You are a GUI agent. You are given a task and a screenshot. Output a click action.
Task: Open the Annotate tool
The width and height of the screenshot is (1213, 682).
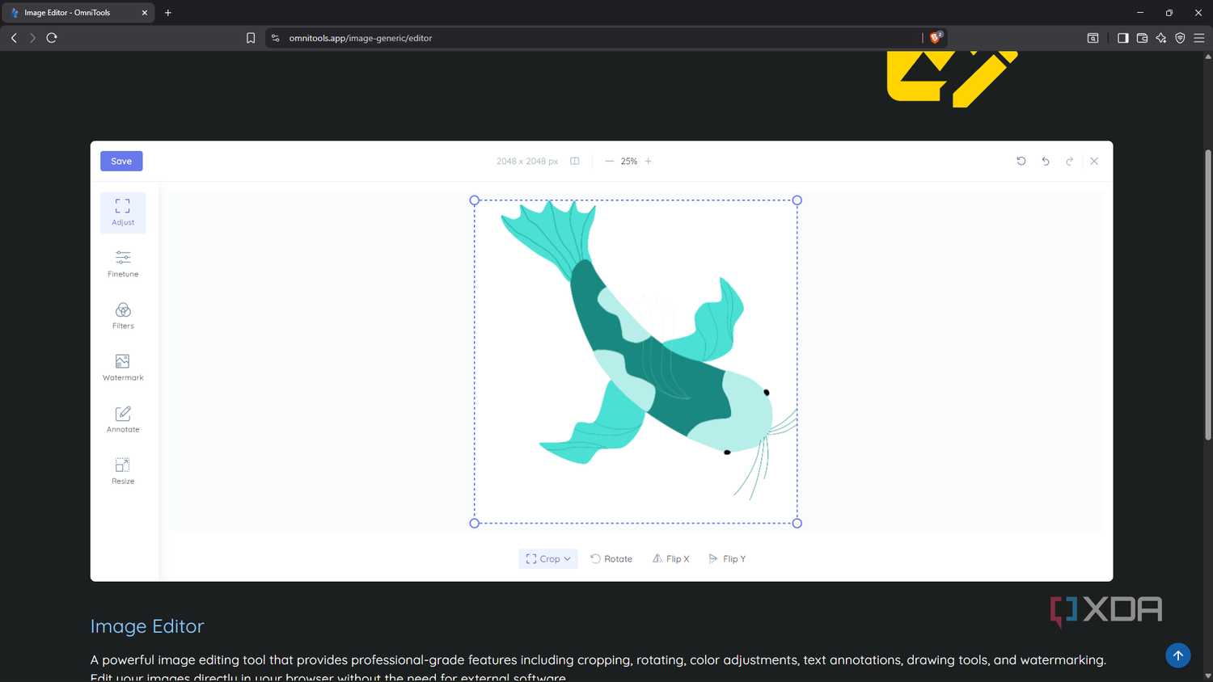(x=123, y=419)
